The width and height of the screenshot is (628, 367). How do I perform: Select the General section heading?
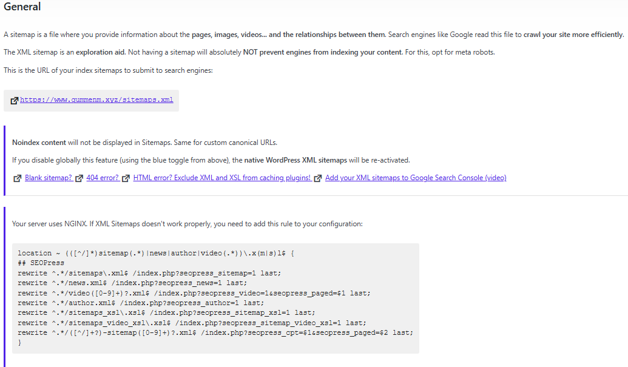pos(22,7)
